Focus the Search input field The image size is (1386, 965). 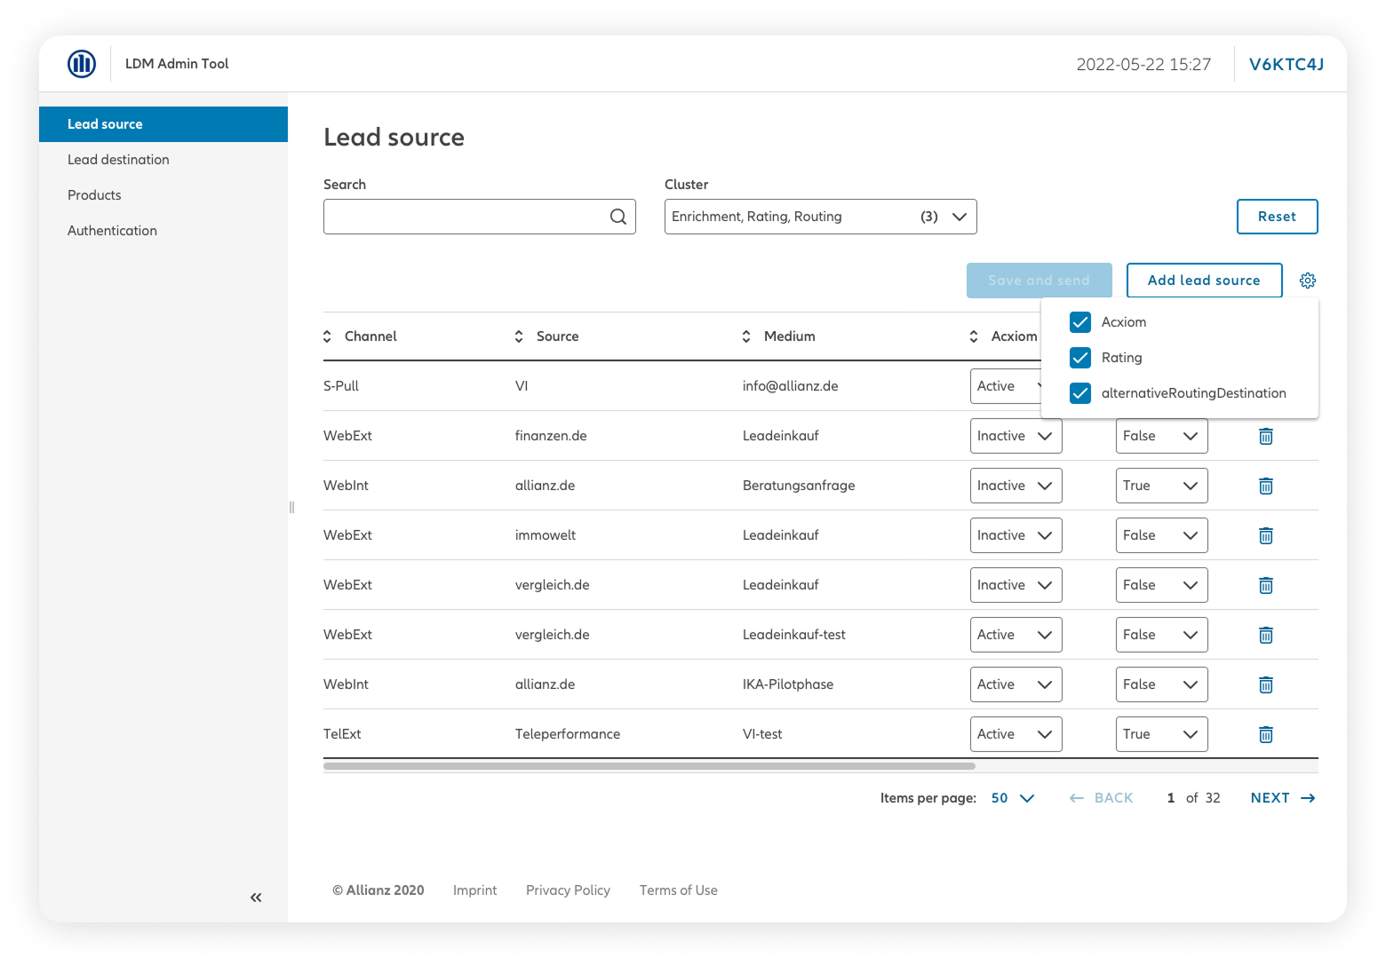[480, 217]
